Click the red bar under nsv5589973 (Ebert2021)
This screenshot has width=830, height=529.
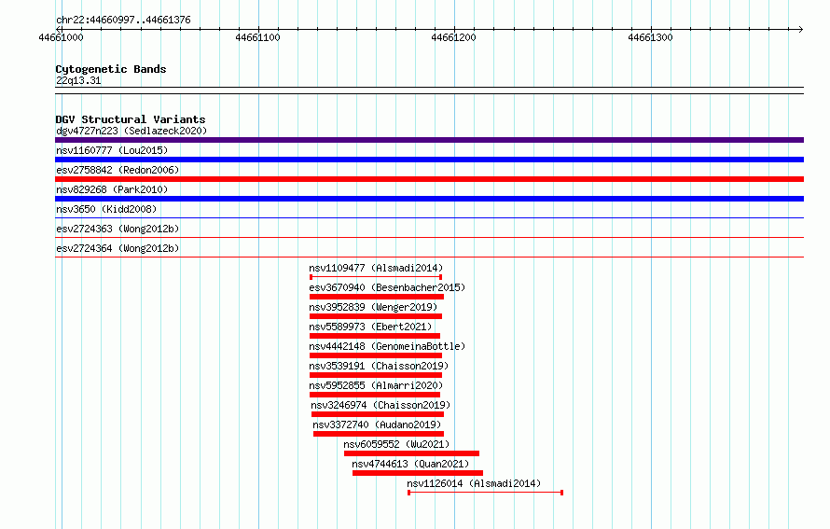(375, 336)
